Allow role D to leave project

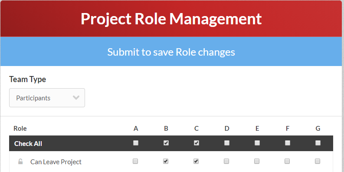tap(226, 161)
